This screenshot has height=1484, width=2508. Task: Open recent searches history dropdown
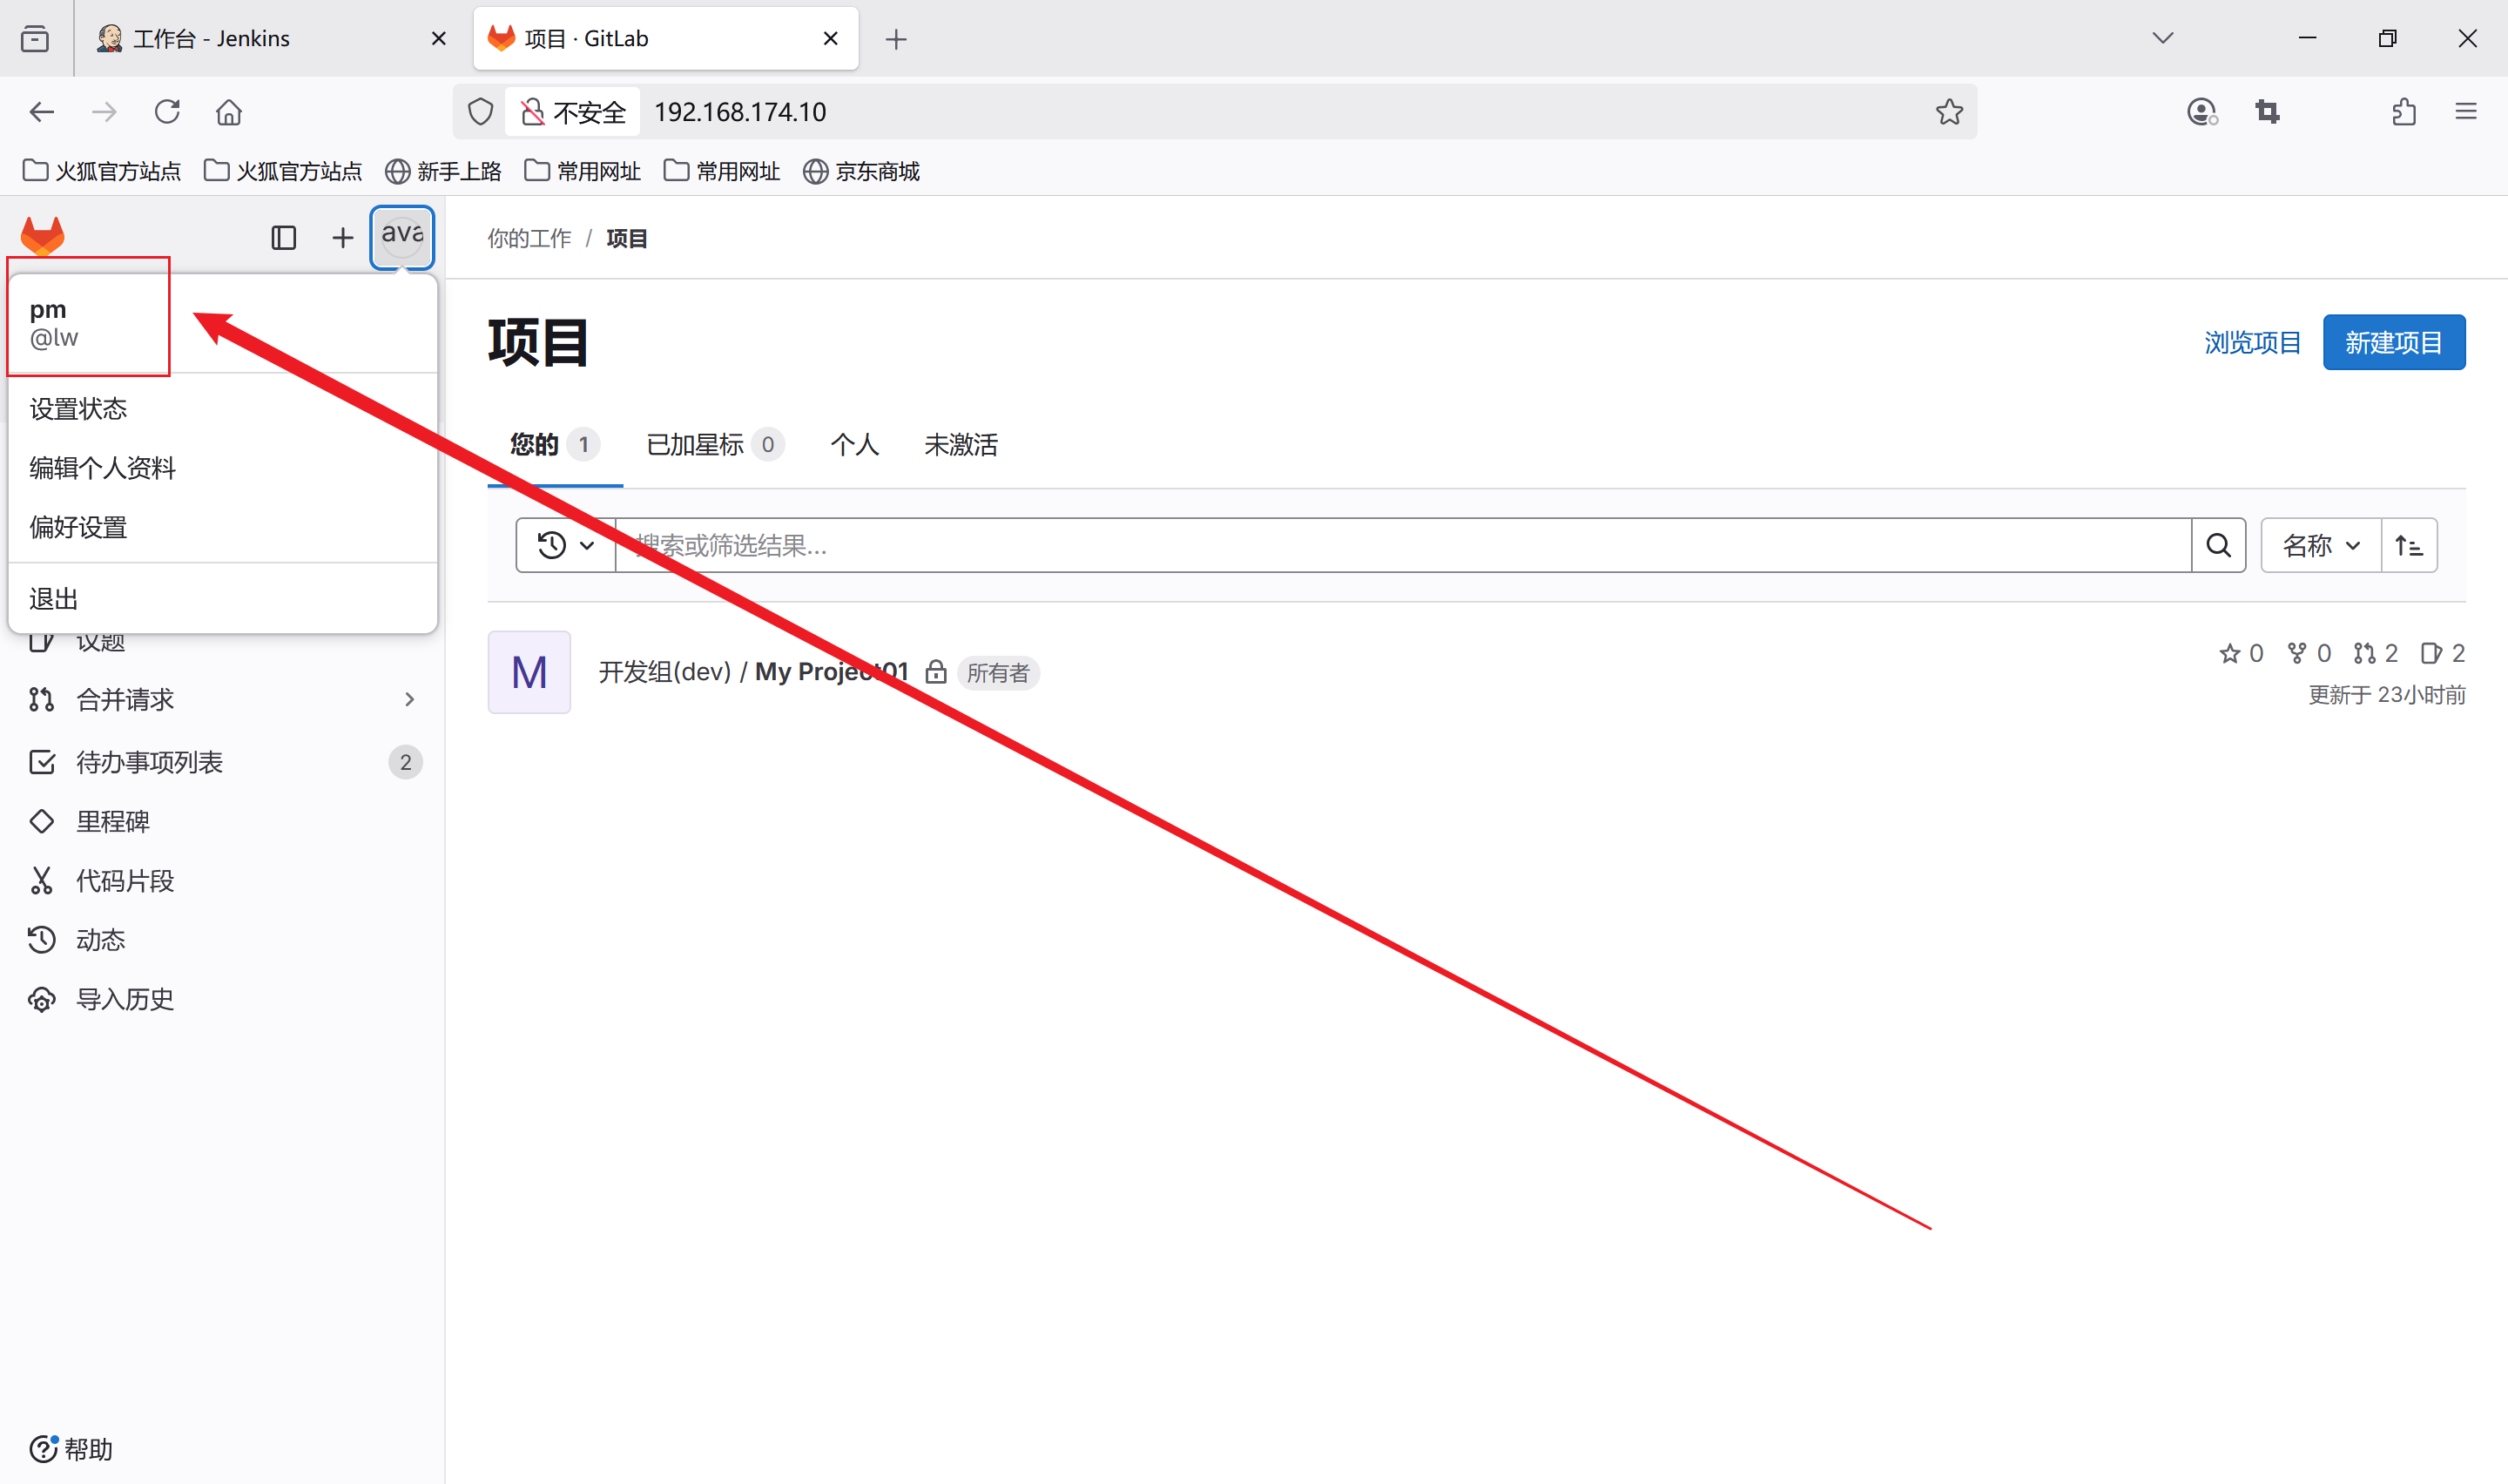[x=566, y=545]
